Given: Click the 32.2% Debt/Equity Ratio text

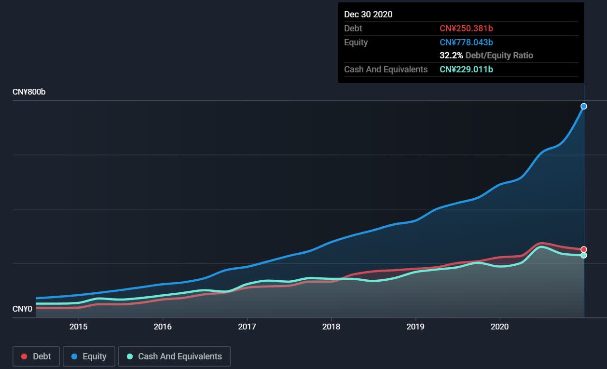Looking at the screenshot, I should 486,55.
